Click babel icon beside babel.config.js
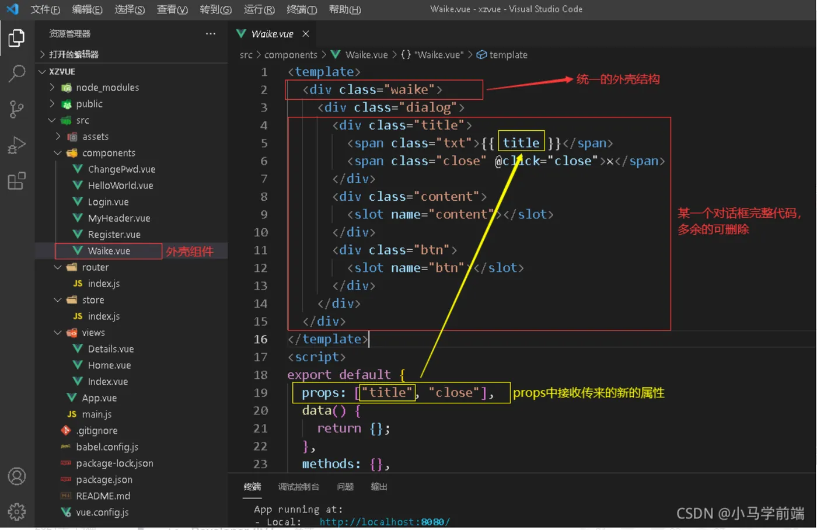Image resolution: width=817 pixels, height=530 pixels. [x=66, y=447]
